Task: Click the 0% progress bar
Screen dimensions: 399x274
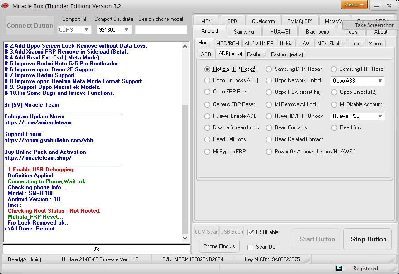Action: click(x=96, y=249)
